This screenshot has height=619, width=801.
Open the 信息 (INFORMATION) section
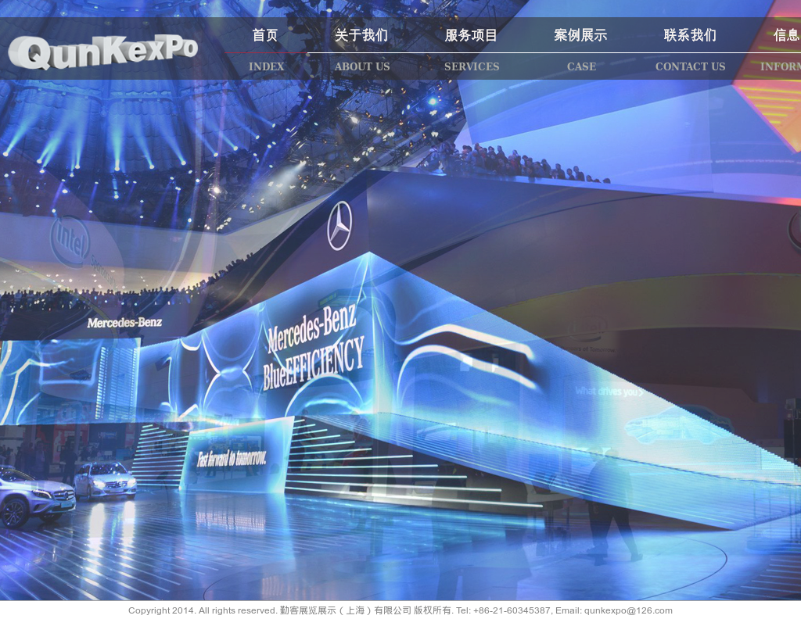tap(787, 35)
